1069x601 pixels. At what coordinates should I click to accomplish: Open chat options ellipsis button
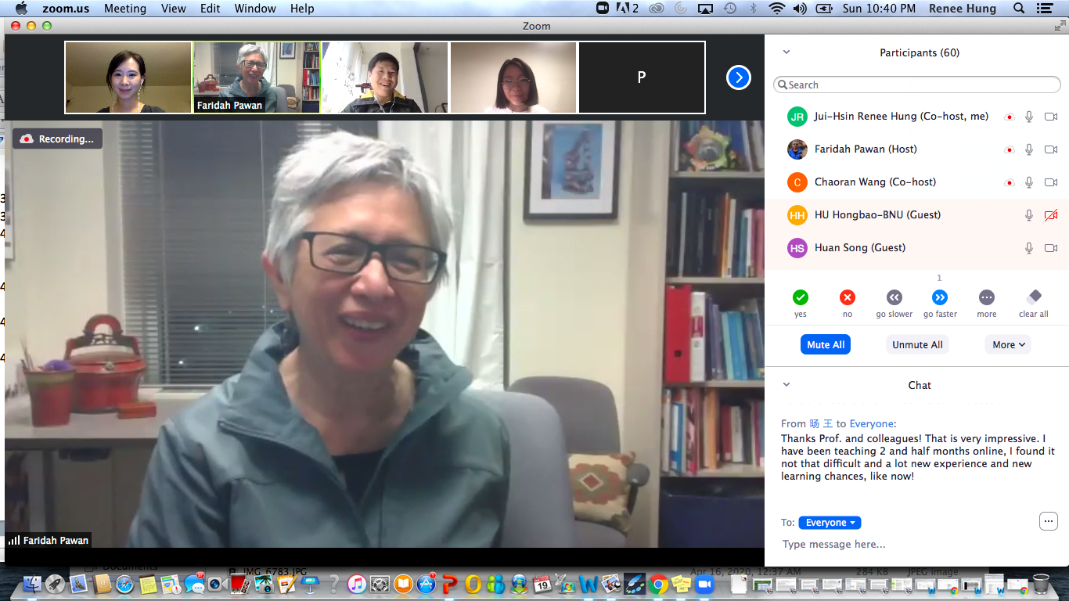click(1049, 521)
